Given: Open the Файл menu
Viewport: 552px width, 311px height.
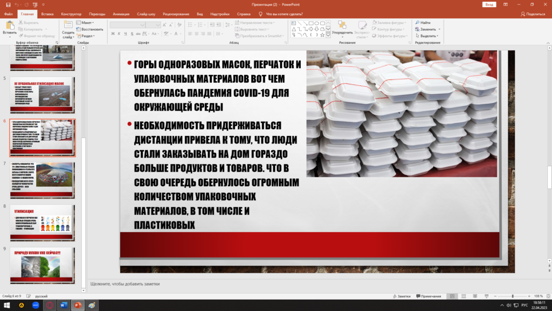Looking at the screenshot, I should (9, 14).
